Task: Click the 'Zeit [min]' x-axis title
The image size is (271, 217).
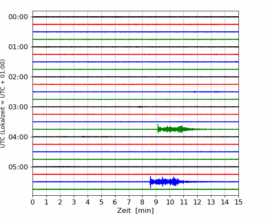Action: [135, 211]
